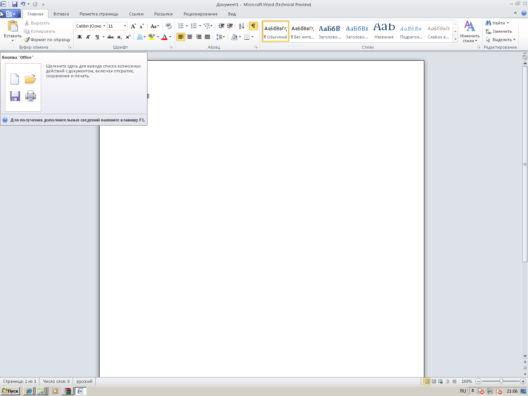
Task: Select the Вид tab
Action: [232, 14]
